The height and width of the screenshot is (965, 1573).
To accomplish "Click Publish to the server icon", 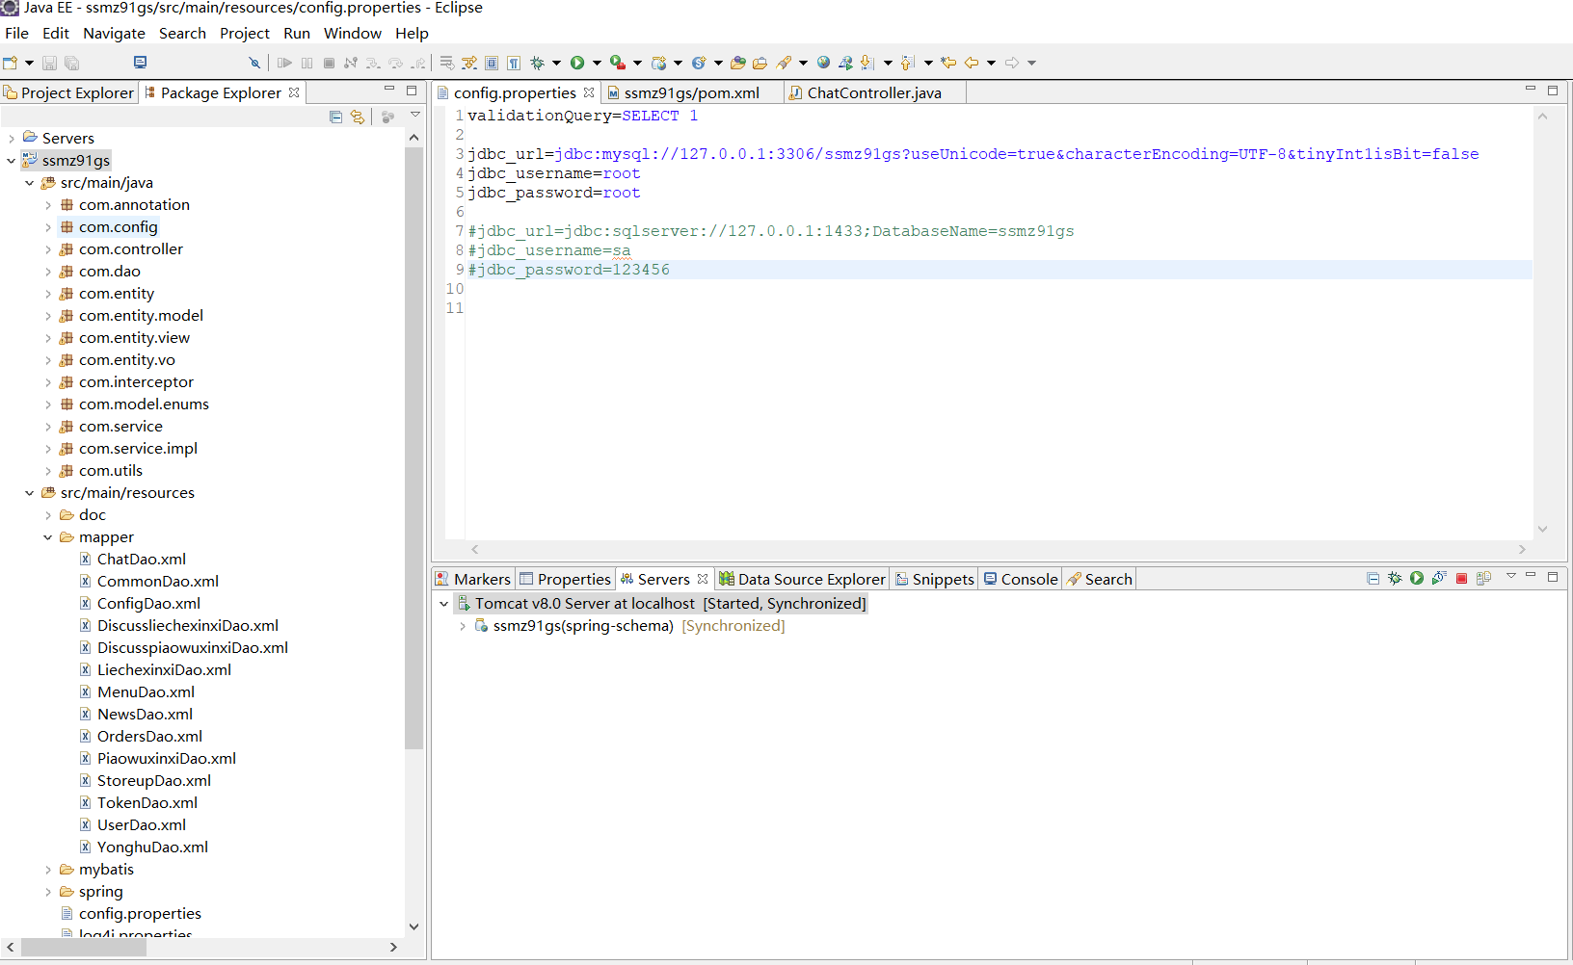I will coord(1483,578).
